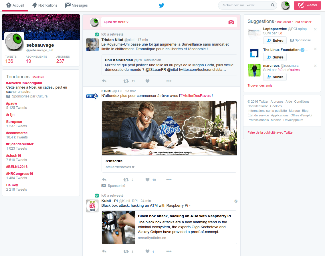Follow The Linux Foundation
Viewport: 325px width, 256px height.
click(x=275, y=57)
